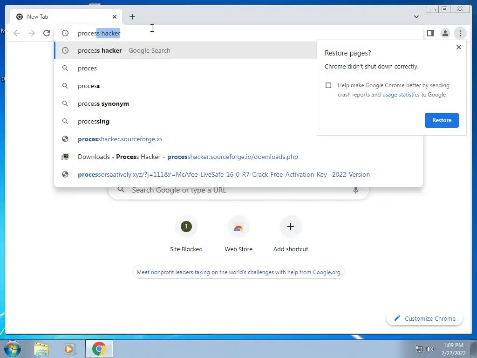Click the Customize Chrome button

(425, 318)
